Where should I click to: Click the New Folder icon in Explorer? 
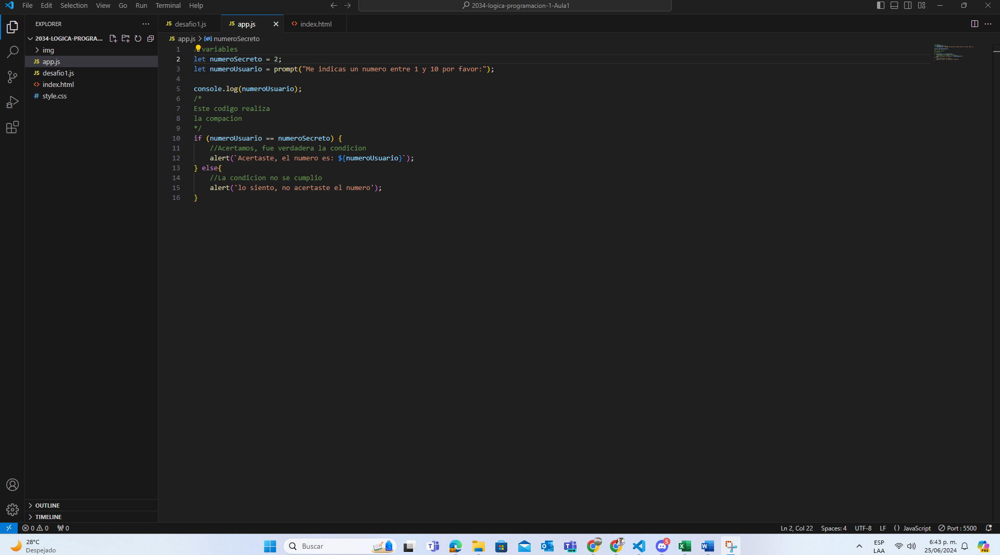click(x=126, y=39)
